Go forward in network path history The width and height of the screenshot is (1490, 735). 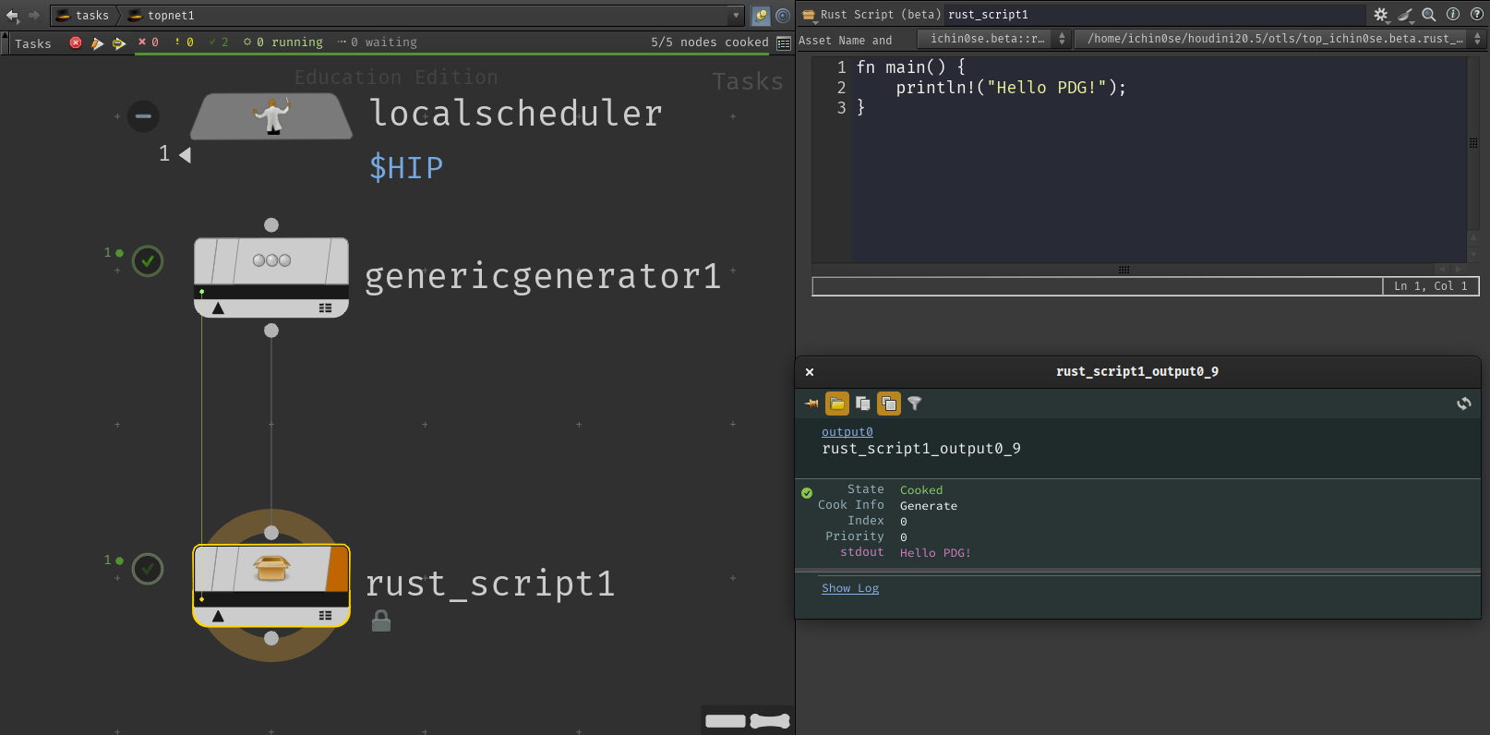(34, 15)
